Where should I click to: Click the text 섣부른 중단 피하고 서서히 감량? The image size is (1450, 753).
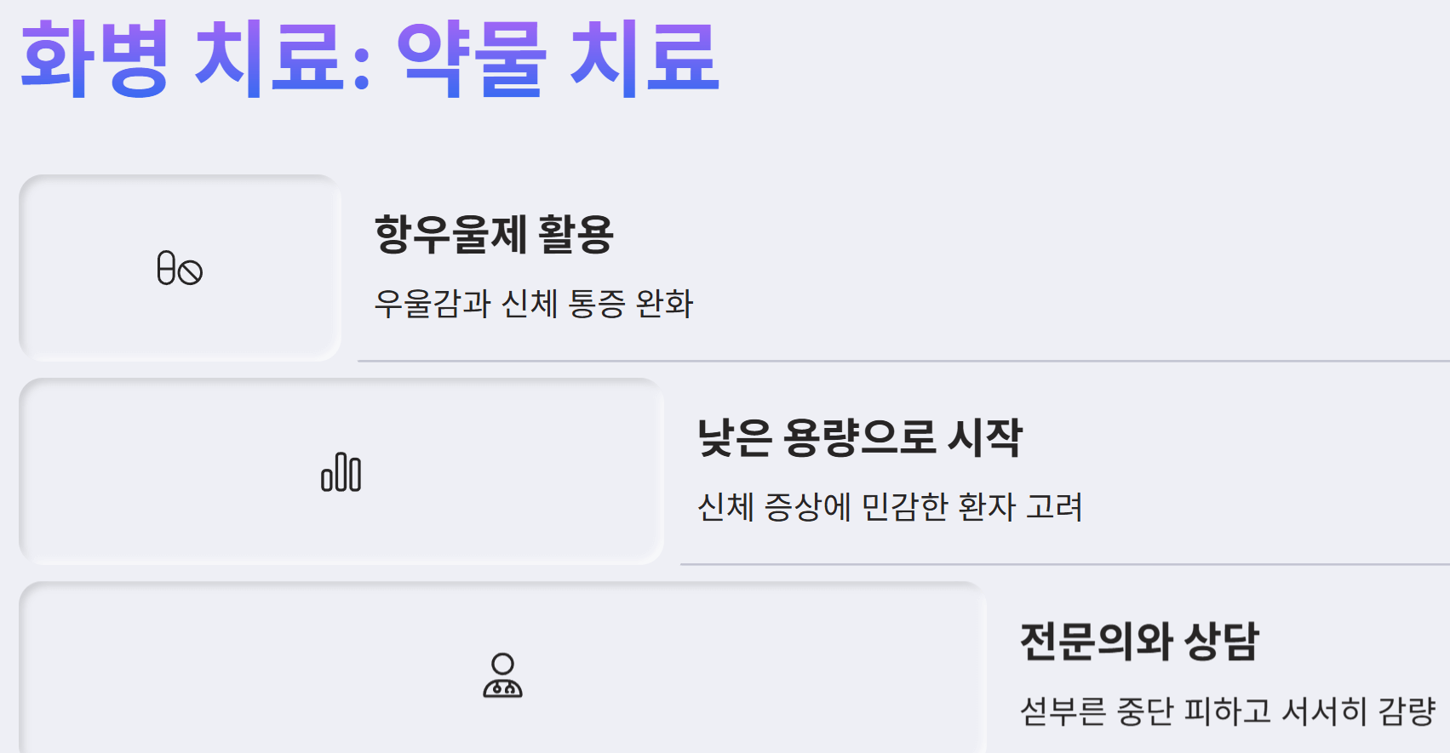(x=1228, y=710)
